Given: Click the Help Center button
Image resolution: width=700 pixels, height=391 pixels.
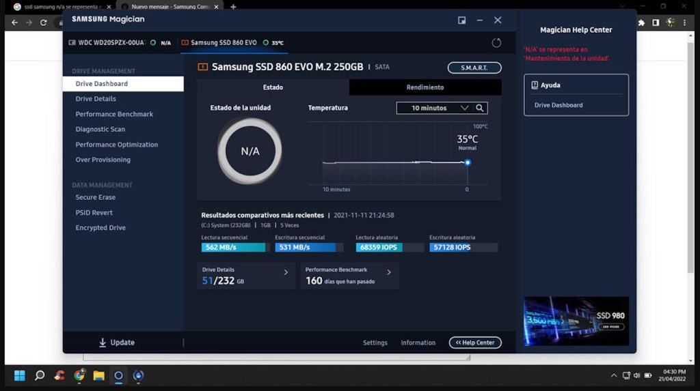Looking at the screenshot, I should coord(475,343).
